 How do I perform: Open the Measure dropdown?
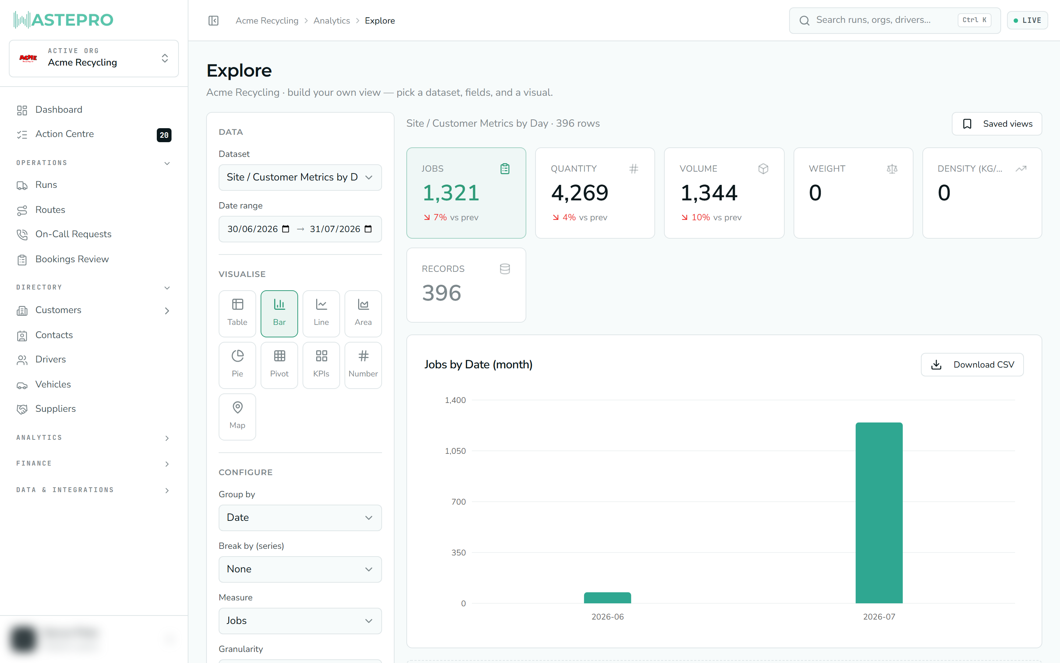coord(300,621)
